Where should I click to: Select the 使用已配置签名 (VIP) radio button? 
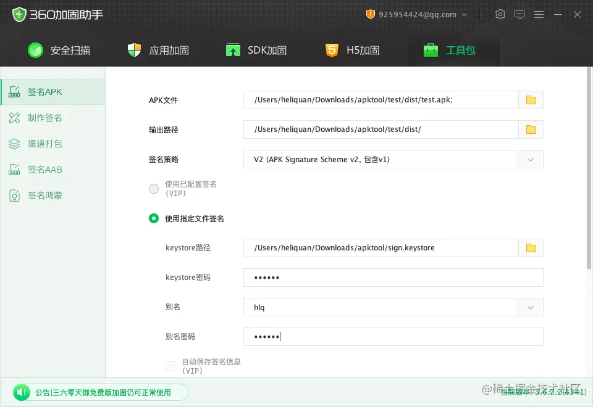click(x=154, y=189)
